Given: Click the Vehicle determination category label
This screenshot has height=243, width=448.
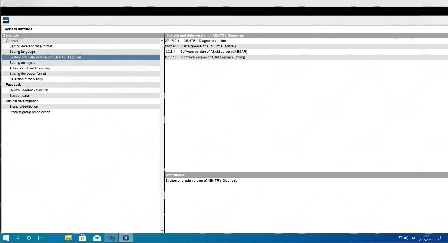Looking at the screenshot, I should coord(22,101).
